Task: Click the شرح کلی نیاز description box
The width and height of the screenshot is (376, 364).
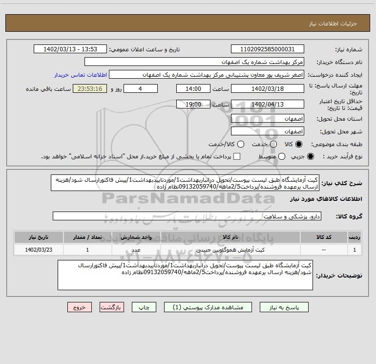Action: pos(185,183)
